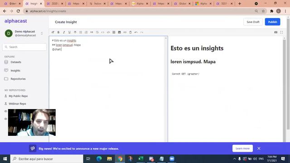The width and height of the screenshot is (290, 163).
Task: Click the 'Cannot GET /grapher/' preview text
Action: (185, 74)
